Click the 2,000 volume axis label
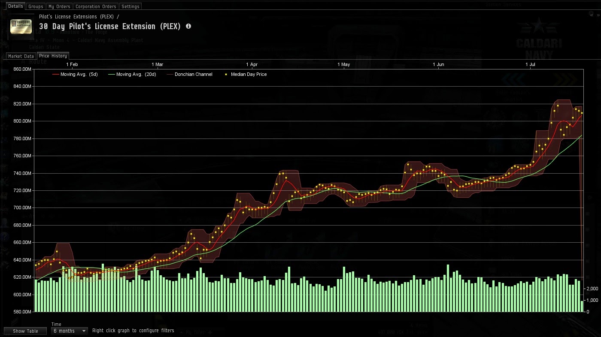The image size is (601, 337). pyautogui.click(x=592, y=289)
